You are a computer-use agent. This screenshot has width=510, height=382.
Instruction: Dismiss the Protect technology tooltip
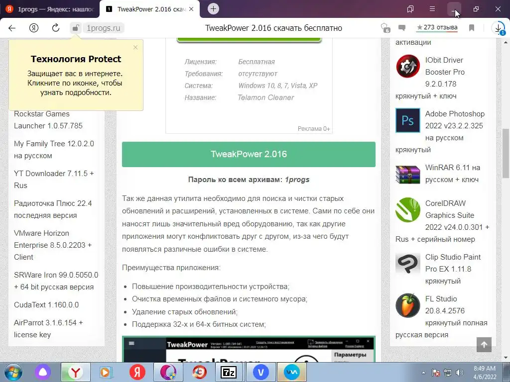[x=135, y=47]
